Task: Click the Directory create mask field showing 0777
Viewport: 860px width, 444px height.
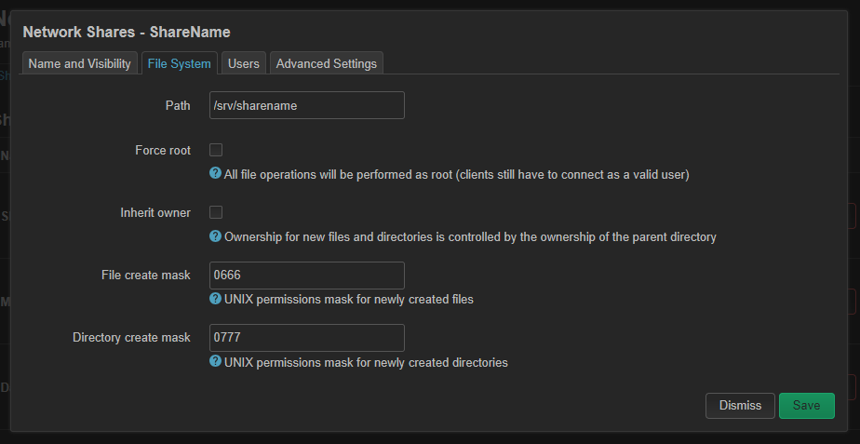Action: 307,338
